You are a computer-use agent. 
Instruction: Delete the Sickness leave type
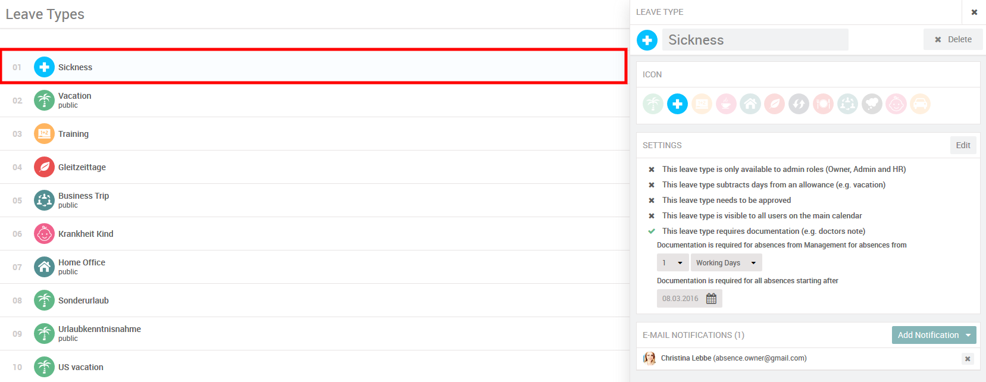pos(953,39)
